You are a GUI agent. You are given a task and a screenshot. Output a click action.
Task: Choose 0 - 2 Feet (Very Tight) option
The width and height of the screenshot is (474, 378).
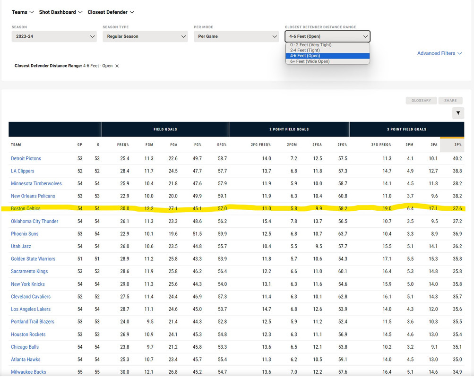pos(327,45)
